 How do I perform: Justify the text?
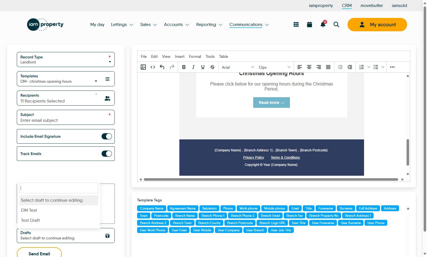[328, 67]
